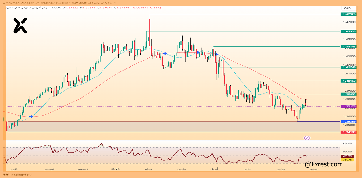Click the مايو month label on the time axis

247,169
